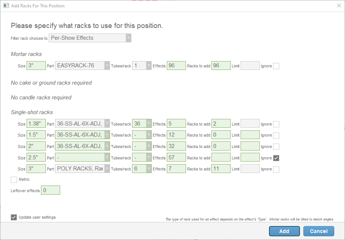
Task: Click the Leftover effects field
Action: pos(51,190)
